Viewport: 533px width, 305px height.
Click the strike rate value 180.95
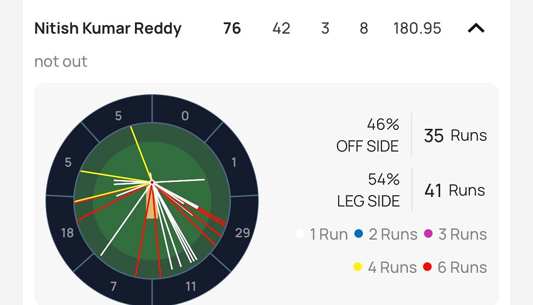pos(417,28)
